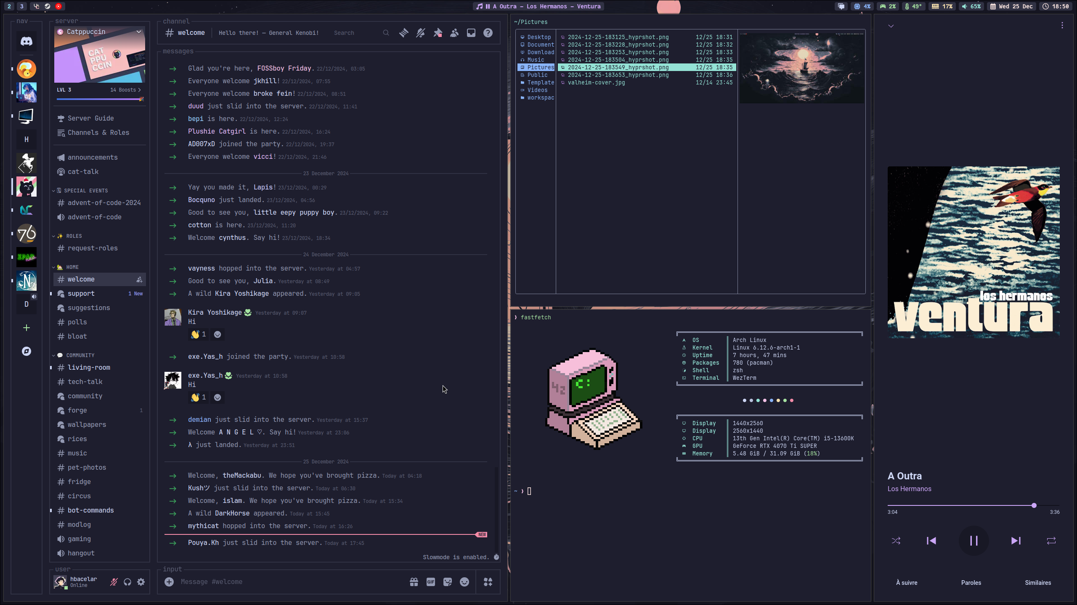Open Discord help question mark icon
The image size is (1077, 605).
tap(488, 33)
